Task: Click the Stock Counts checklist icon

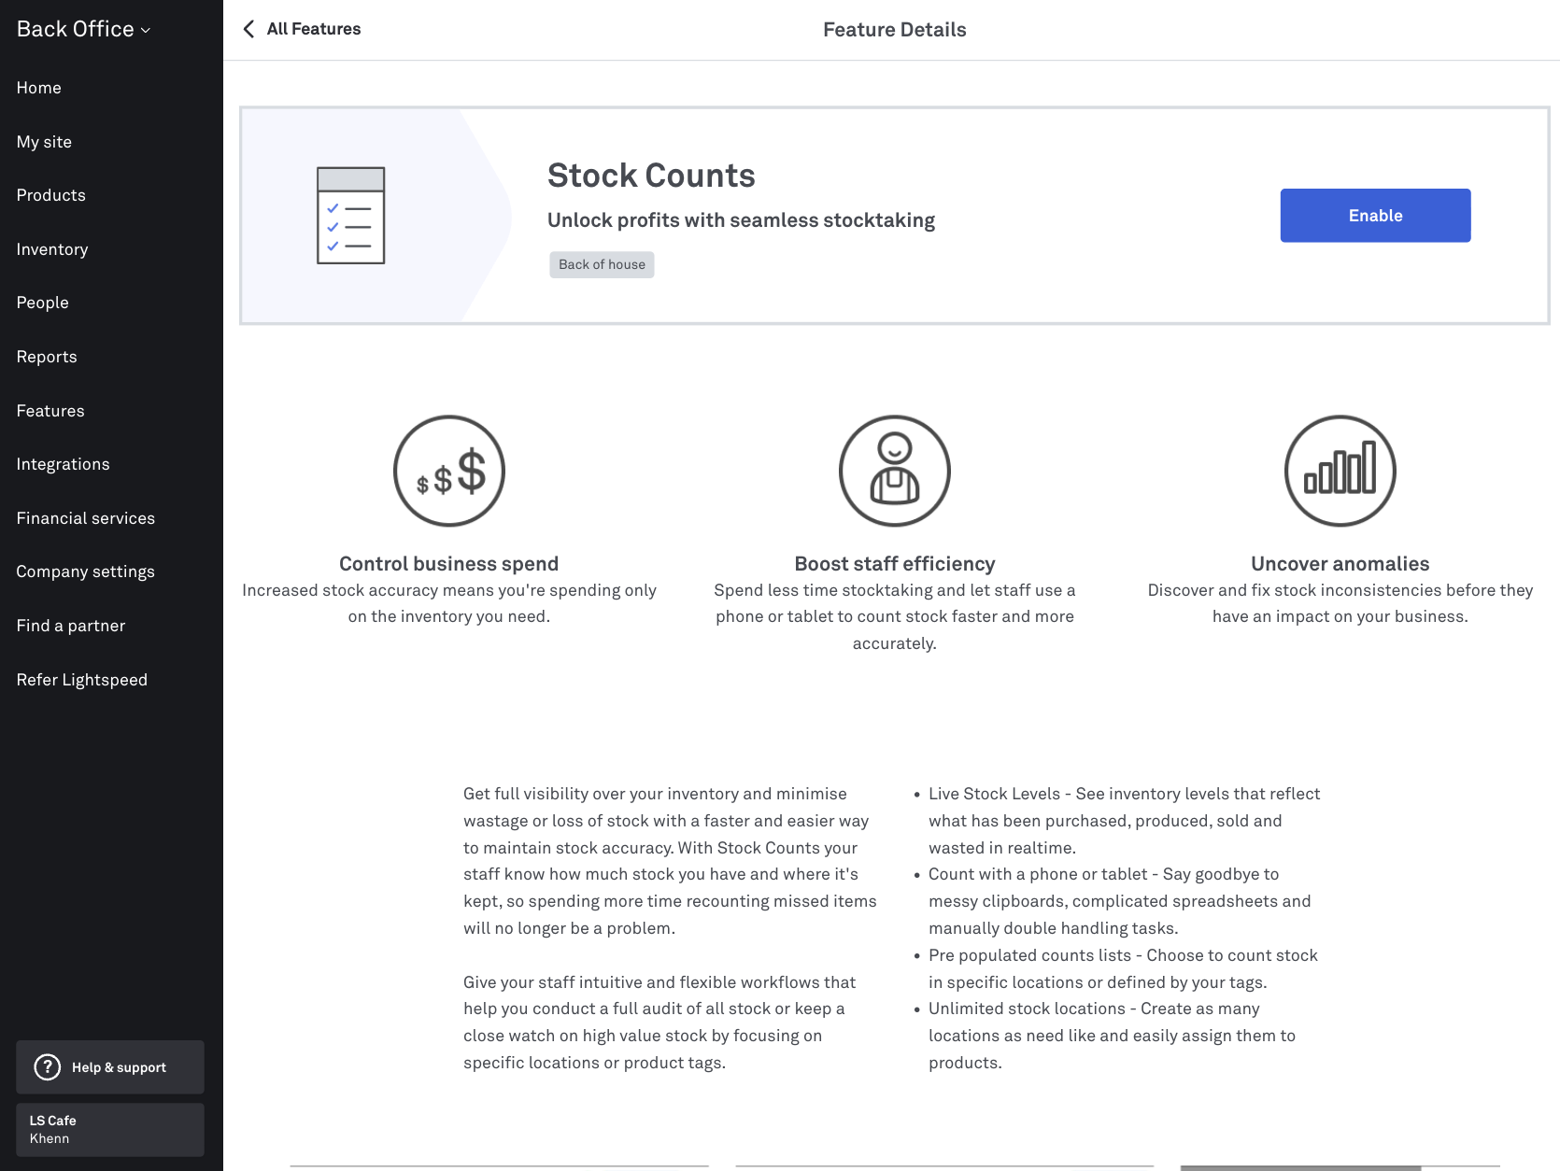Action: [x=350, y=216]
